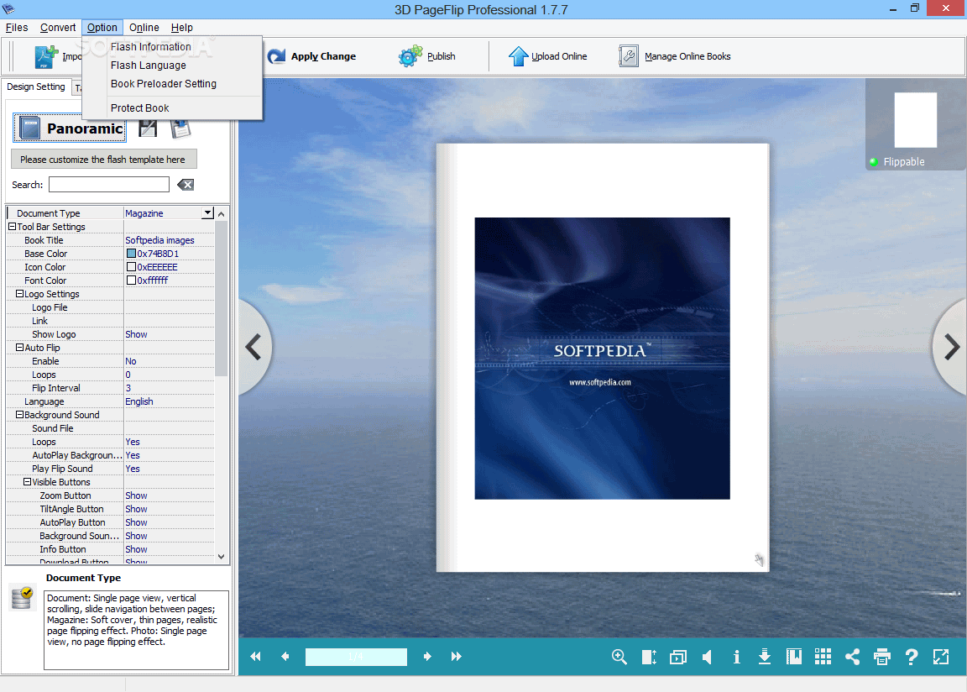Go to next page arrow in bottom bar
Screen dimensions: 967x692
pyautogui.click(x=427, y=656)
